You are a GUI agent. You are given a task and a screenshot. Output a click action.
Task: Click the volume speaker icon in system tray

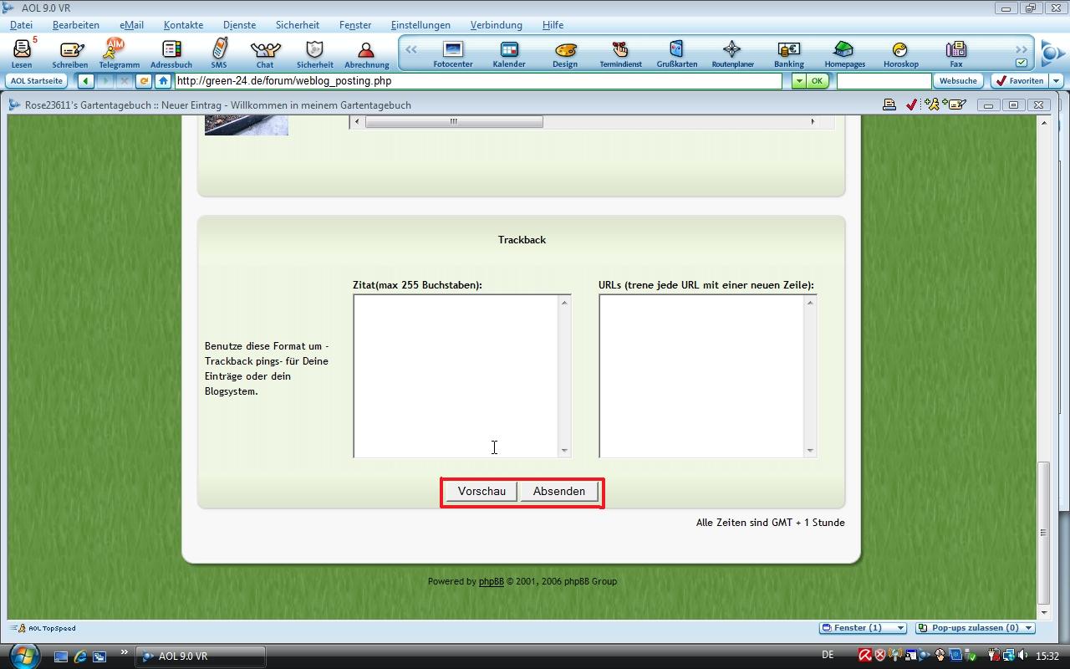pos(1025,656)
